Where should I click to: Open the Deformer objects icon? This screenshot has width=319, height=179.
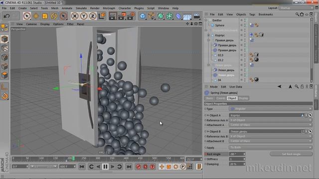(178, 16)
